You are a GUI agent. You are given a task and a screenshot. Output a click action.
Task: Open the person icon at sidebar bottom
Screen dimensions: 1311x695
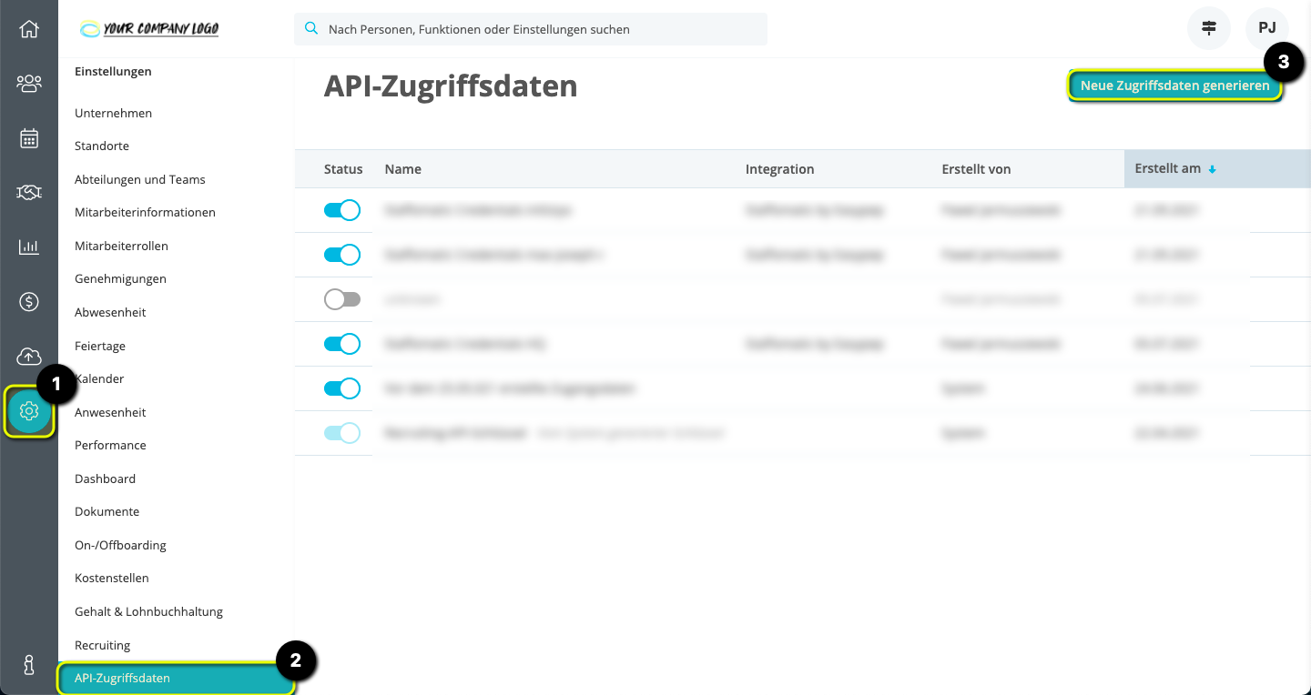tap(29, 665)
